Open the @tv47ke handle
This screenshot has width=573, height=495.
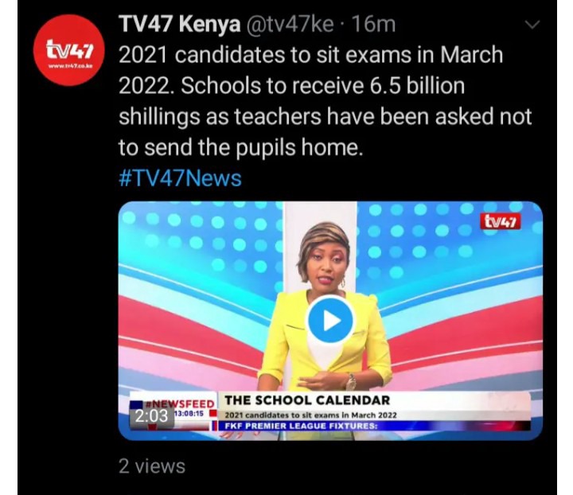pyautogui.click(x=290, y=25)
